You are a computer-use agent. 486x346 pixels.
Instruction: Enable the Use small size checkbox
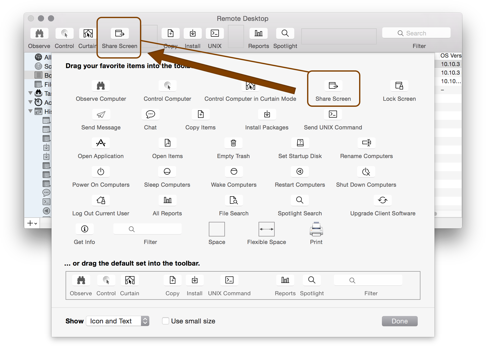[166, 321]
